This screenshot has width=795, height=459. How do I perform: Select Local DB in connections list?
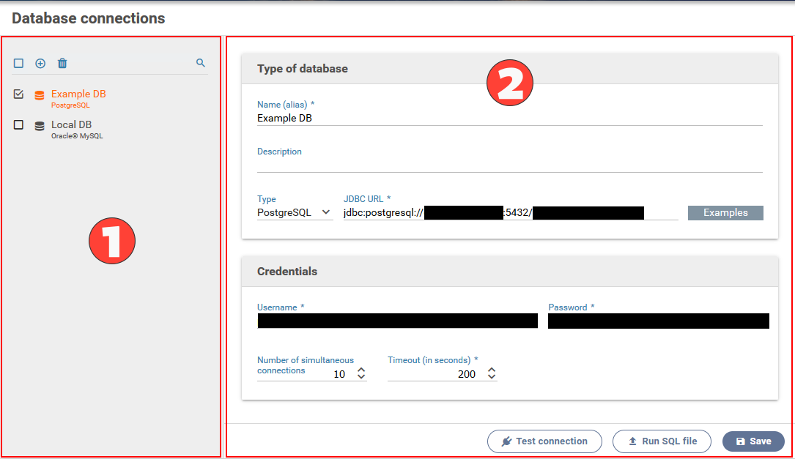[71, 125]
